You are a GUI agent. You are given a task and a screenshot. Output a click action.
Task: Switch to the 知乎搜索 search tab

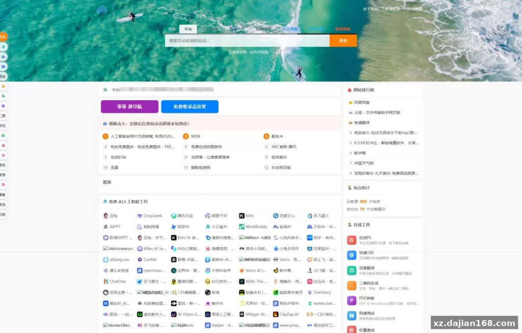(290, 29)
